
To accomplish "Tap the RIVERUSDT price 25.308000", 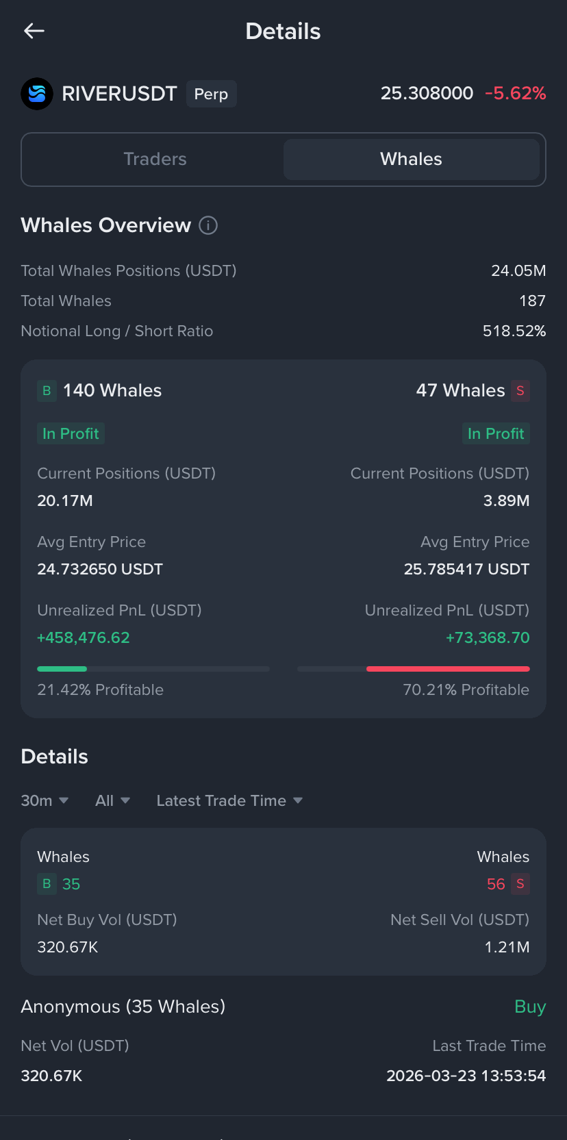I will coord(427,93).
